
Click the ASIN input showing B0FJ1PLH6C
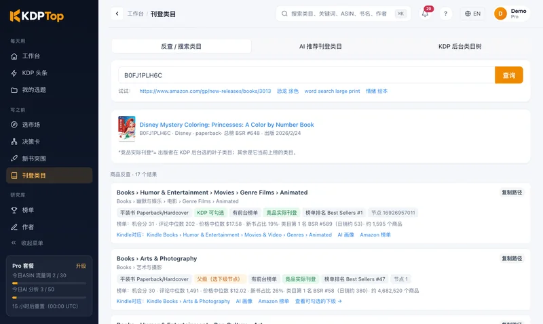click(307, 75)
